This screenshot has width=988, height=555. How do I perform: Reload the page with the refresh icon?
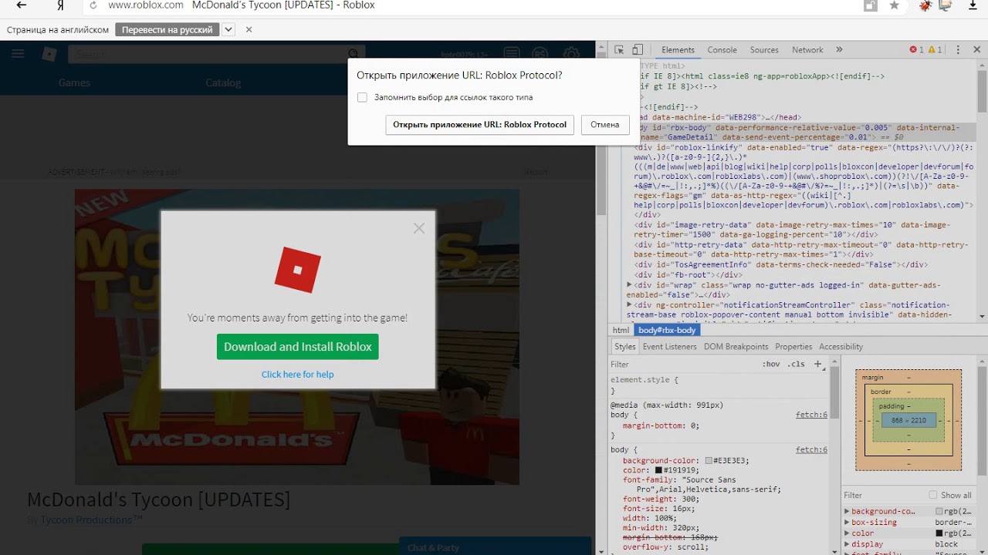click(93, 5)
